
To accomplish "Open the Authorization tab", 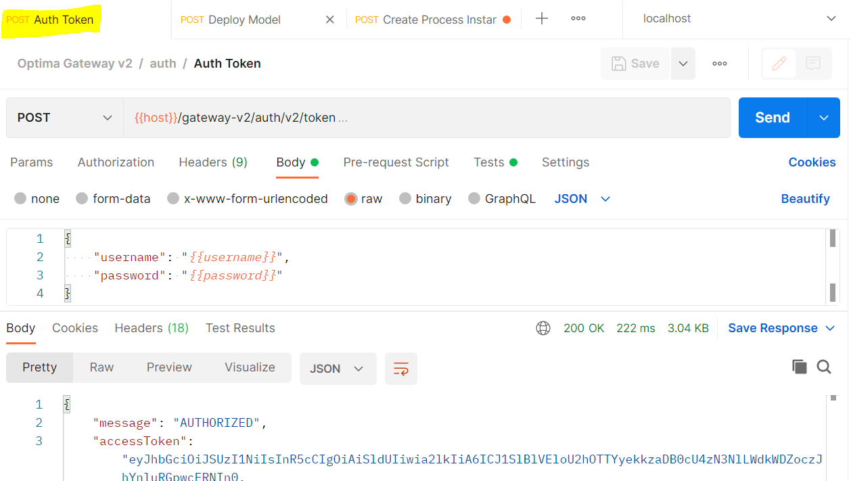I will pyautogui.click(x=116, y=162).
